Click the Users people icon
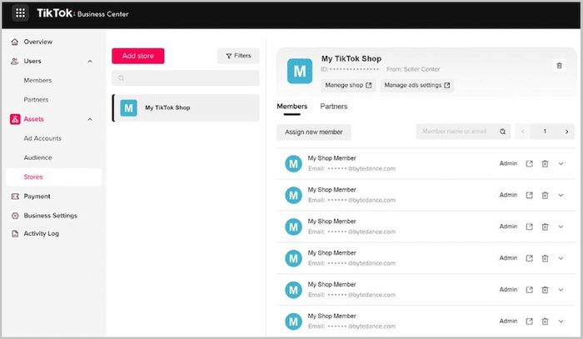This screenshot has width=583, height=339. coord(14,61)
